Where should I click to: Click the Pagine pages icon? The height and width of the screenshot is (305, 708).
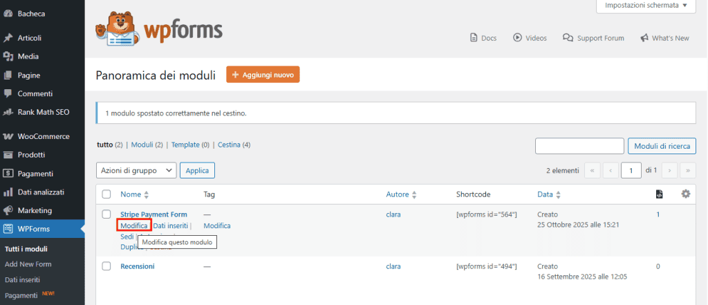(x=8, y=75)
